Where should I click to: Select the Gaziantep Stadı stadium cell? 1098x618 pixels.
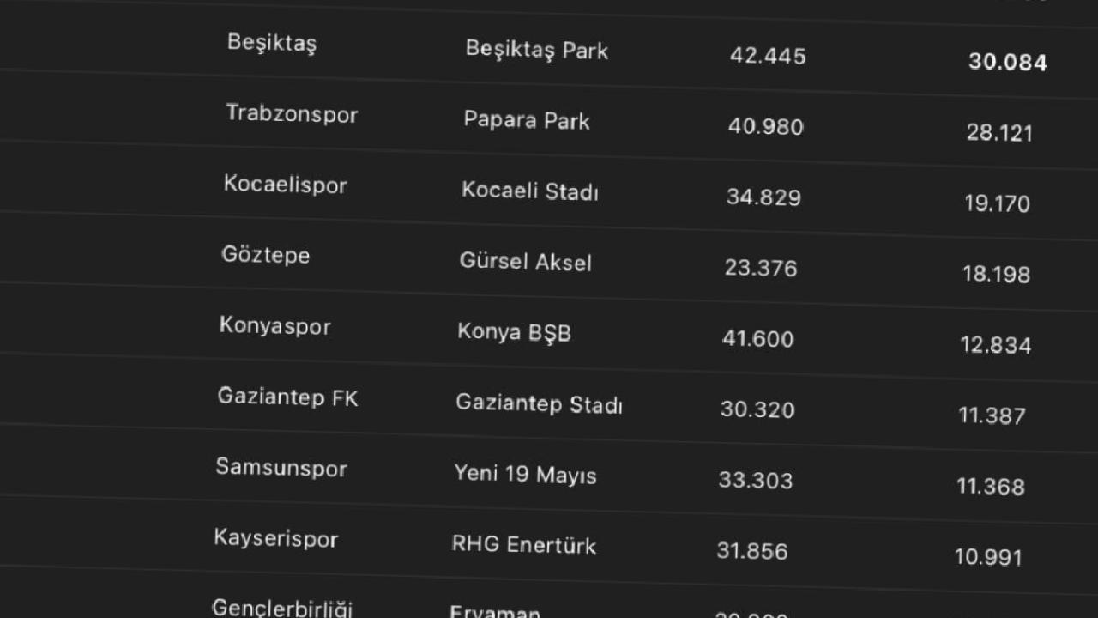click(x=539, y=403)
